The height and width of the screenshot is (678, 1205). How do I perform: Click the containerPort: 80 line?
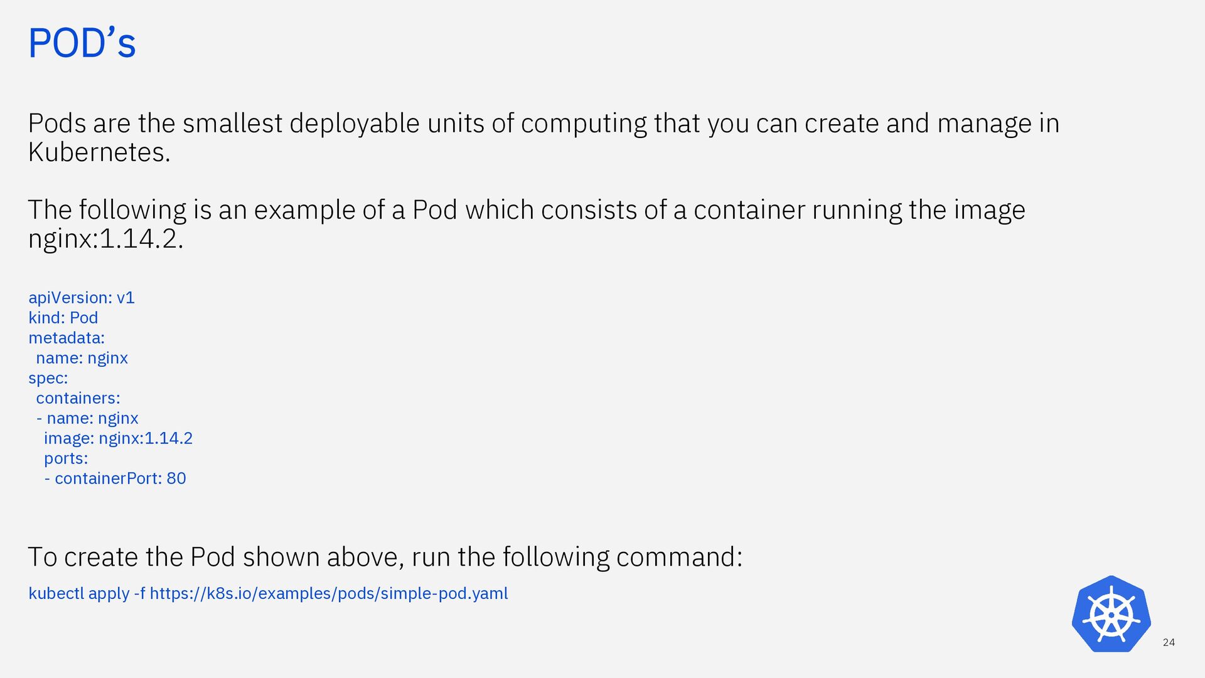[115, 479]
